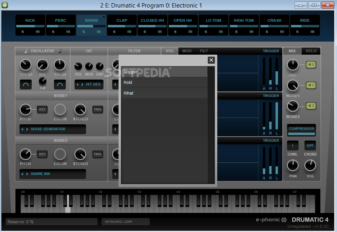Image resolution: width=337 pixels, height=232 pixels.
Task: Mute the OSC speaker button
Action: [x=311, y=65]
